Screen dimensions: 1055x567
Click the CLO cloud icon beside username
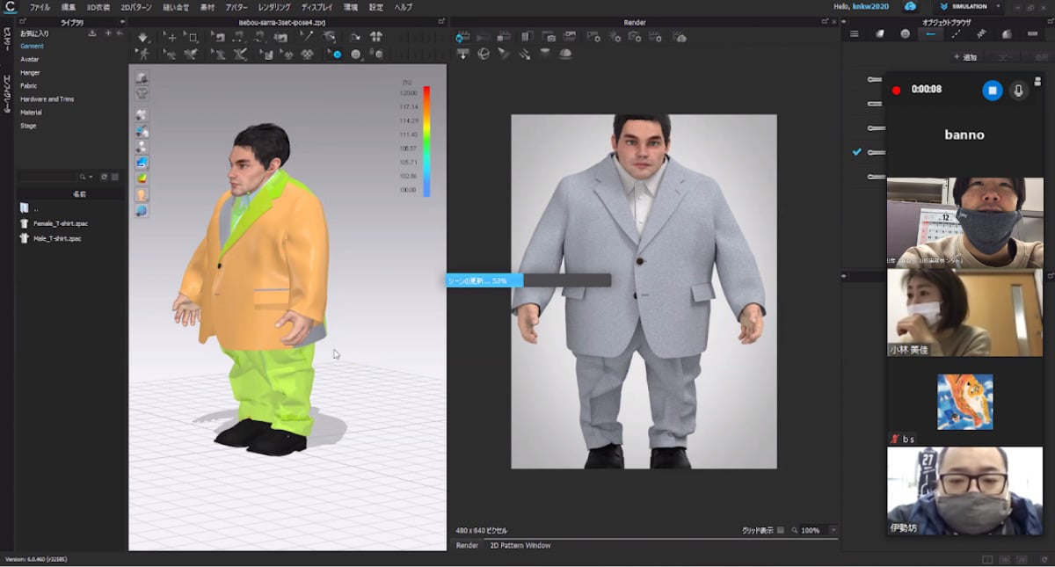910,7
